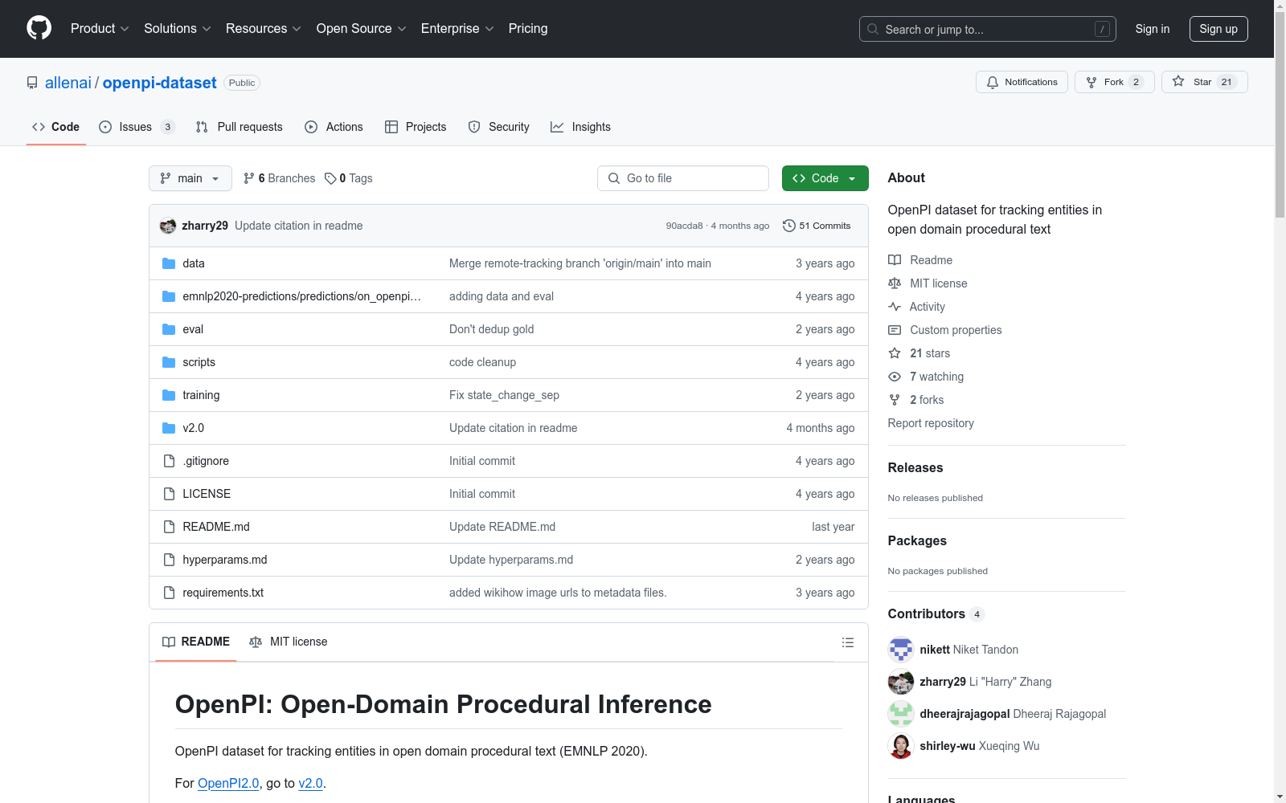This screenshot has width=1286, height=803.
Task: Click the folder icon beside eval
Action: (x=169, y=329)
